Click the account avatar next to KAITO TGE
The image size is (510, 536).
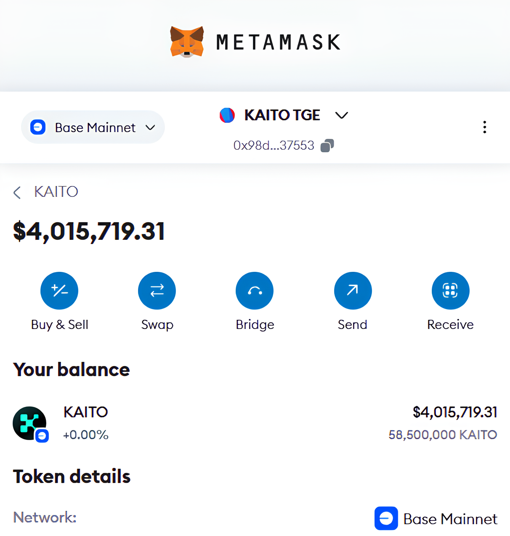tap(227, 115)
